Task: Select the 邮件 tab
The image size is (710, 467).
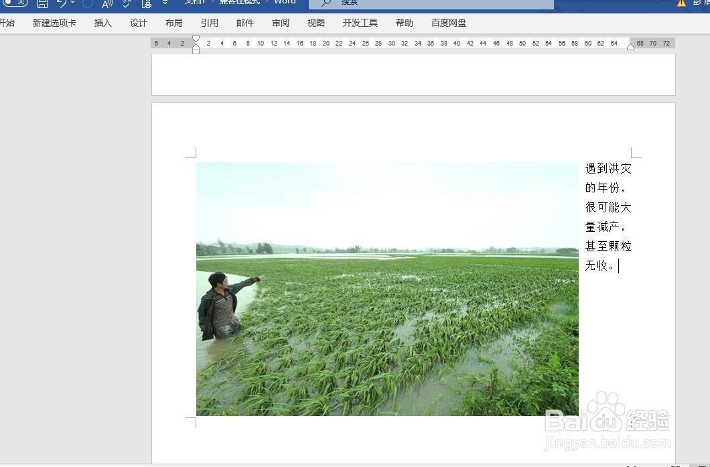Action: point(245,23)
